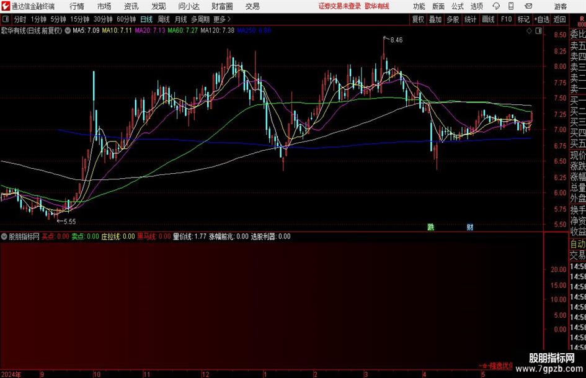Click 证券交易未登录 login link
Image resolution: width=586 pixels, height=378 pixels.
(x=340, y=6)
